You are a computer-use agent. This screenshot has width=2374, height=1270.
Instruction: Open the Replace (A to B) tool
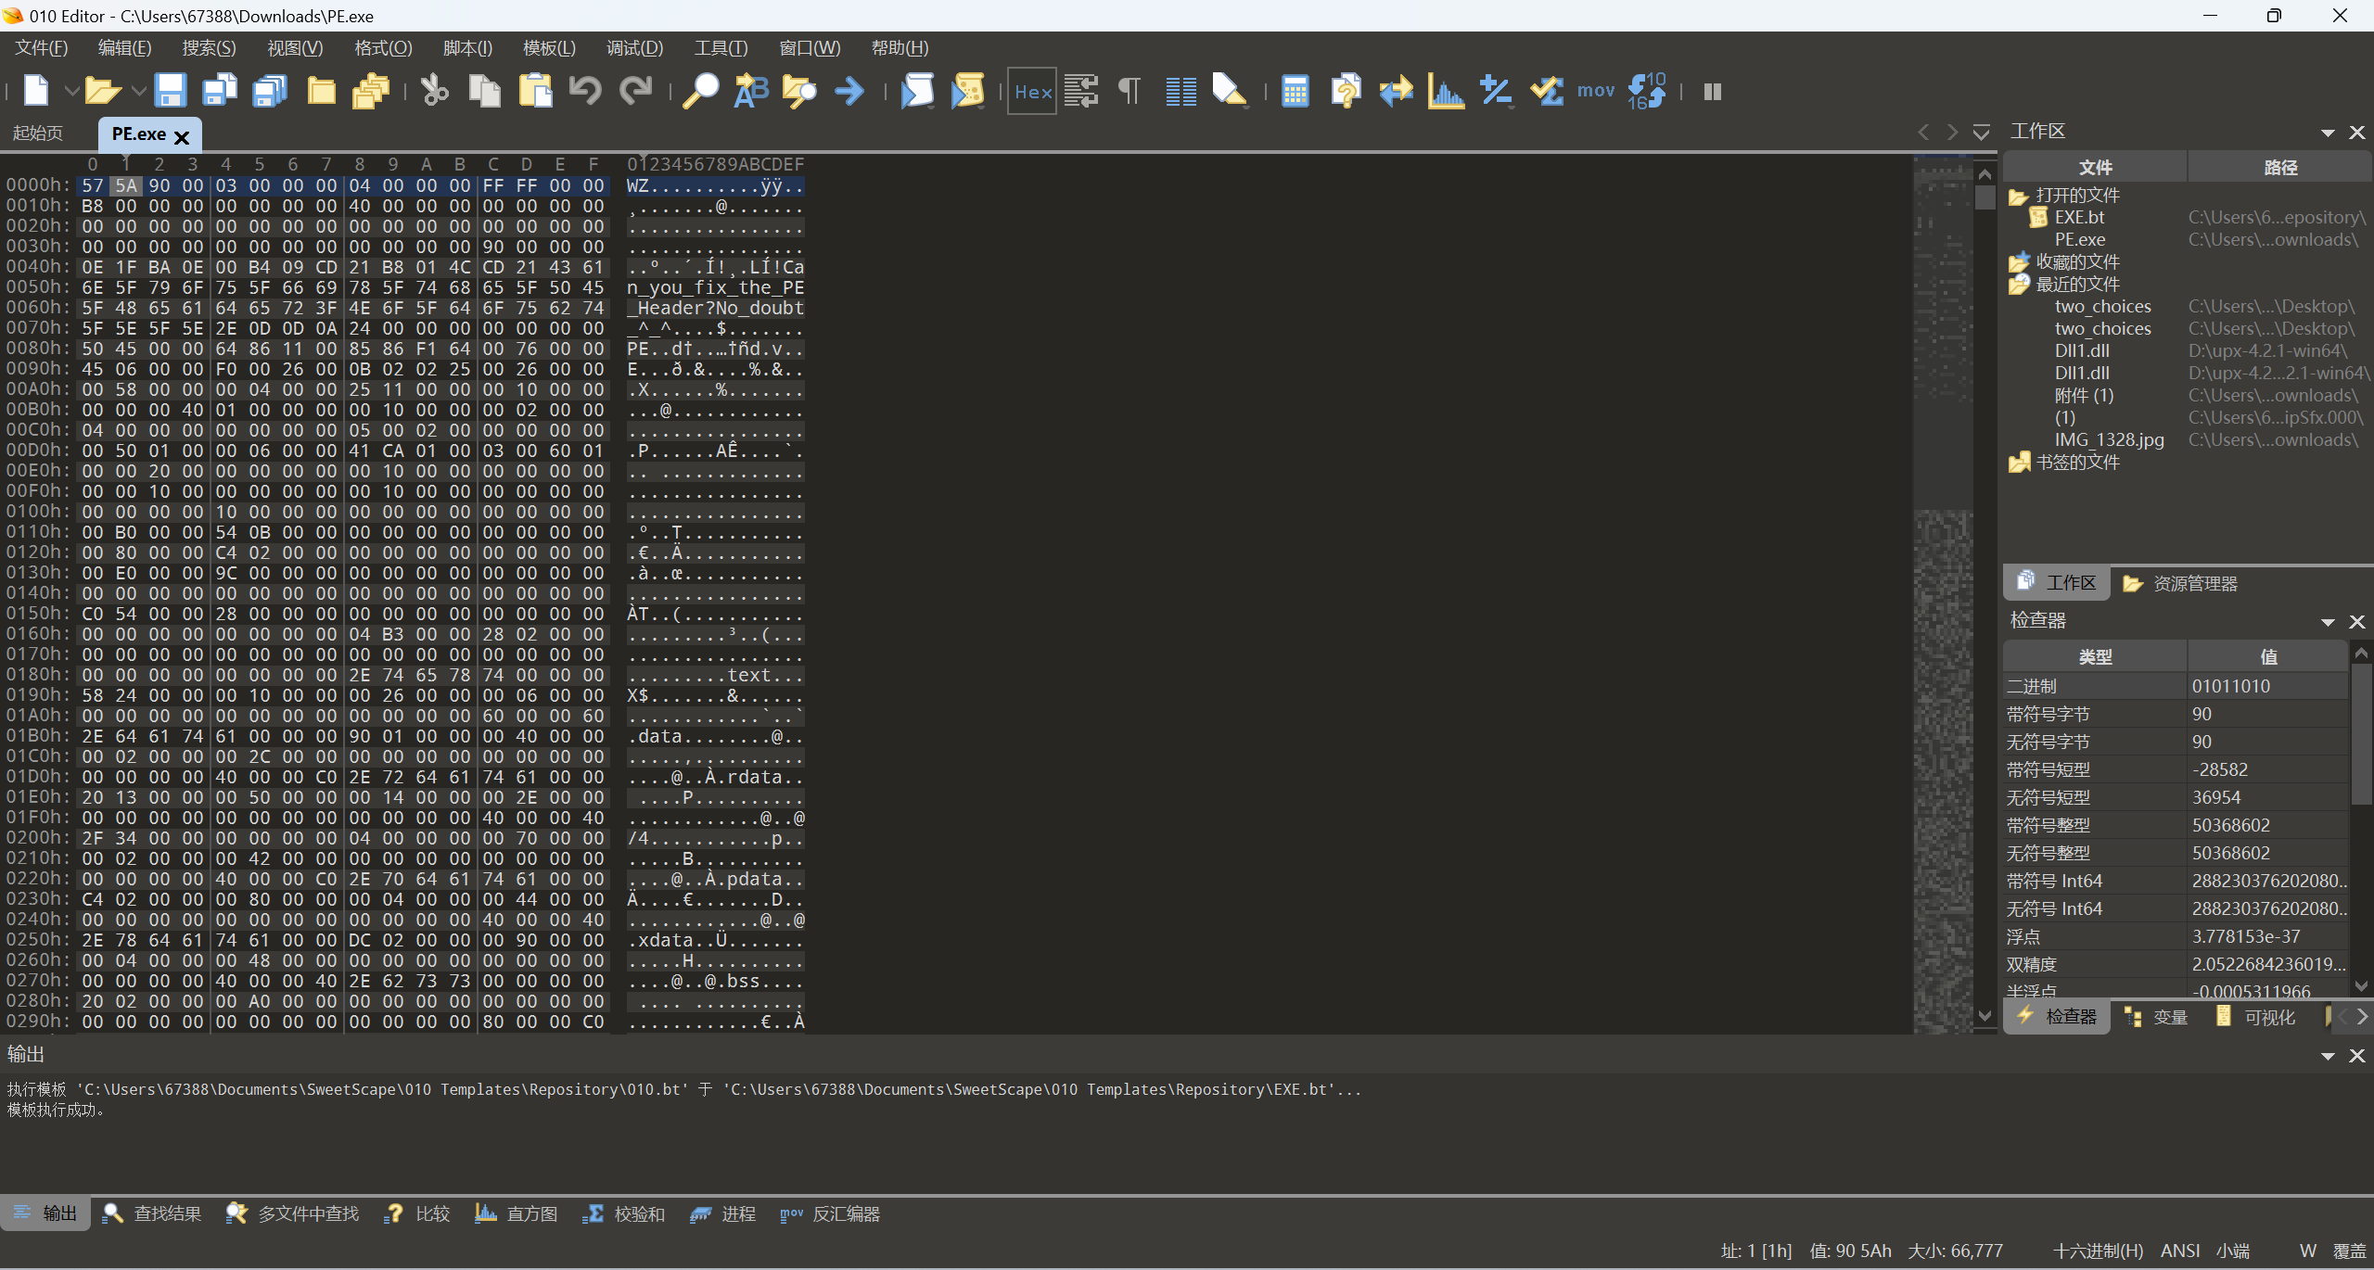pyautogui.click(x=750, y=91)
